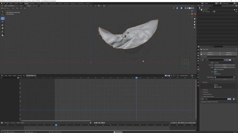Open the Physics properties tab
The height and width of the screenshot is (133, 238).
(x=198, y=75)
